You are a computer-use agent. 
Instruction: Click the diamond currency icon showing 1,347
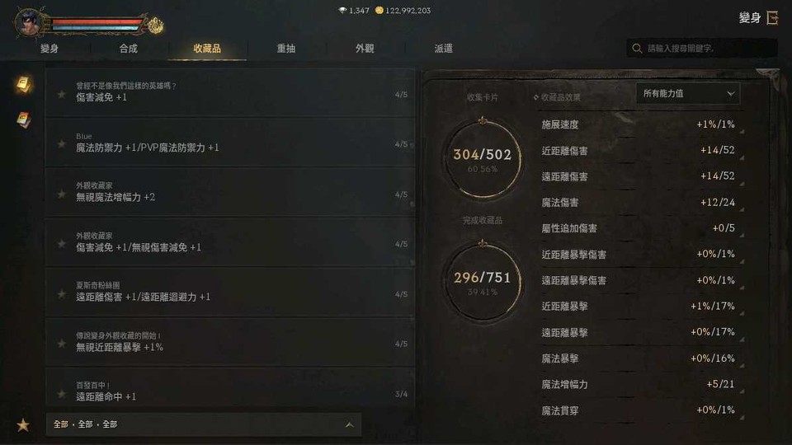tap(342, 10)
